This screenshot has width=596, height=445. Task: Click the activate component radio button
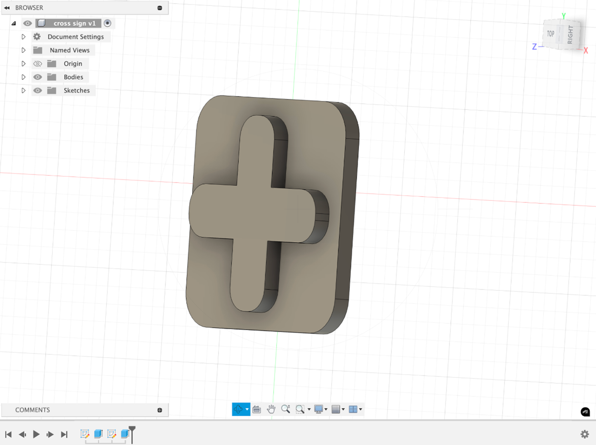[x=107, y=23]
